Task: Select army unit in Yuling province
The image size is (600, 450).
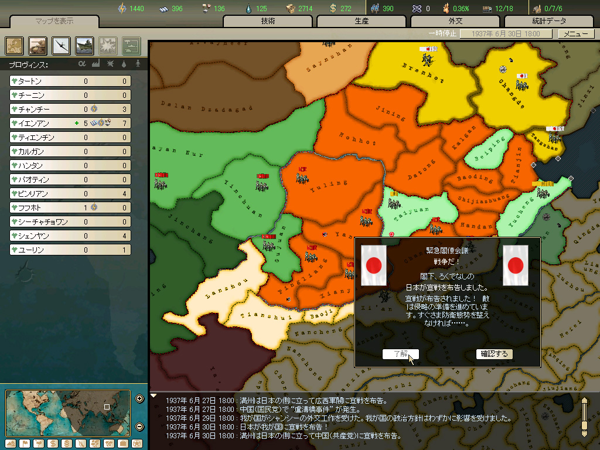Action: point(302,175)
